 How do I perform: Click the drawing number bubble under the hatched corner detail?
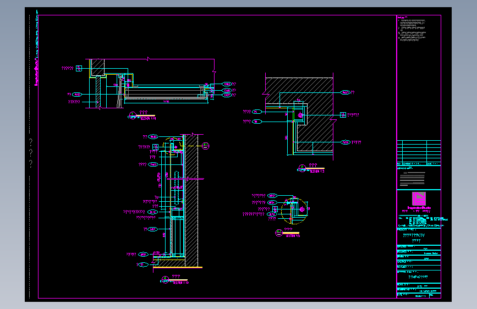[302, 168]
